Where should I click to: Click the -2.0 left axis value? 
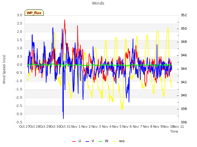[19, 97]
